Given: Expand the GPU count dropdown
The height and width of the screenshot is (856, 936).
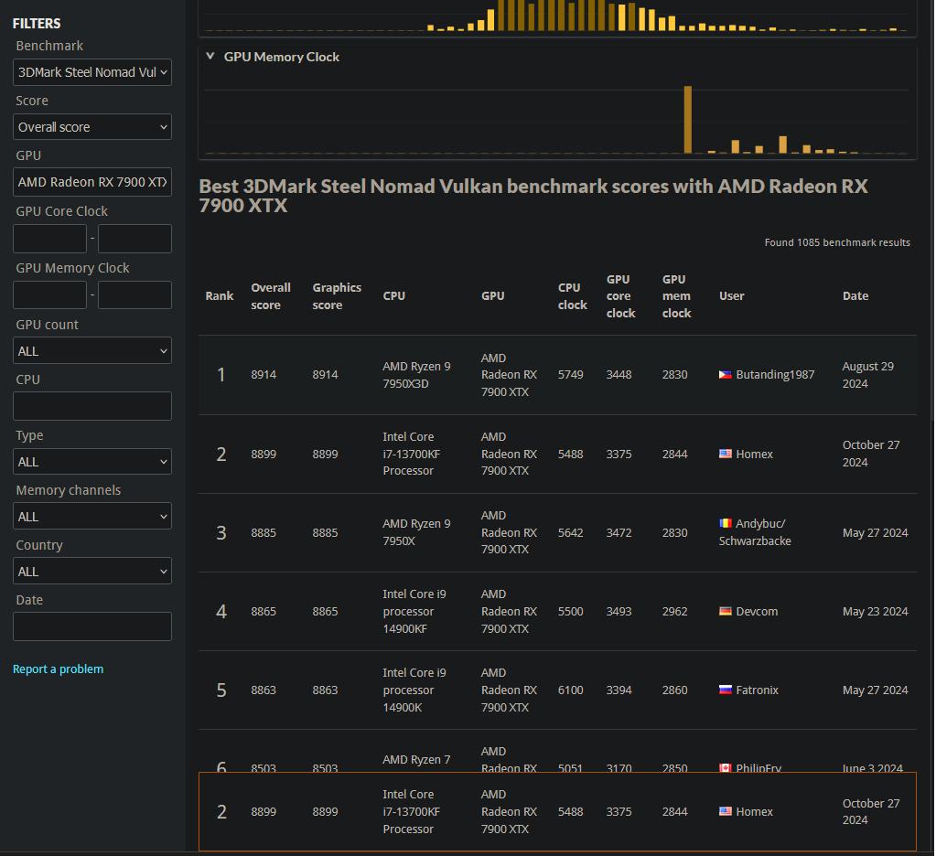Looking at the screenshot, I should click(x=92, y=351).
